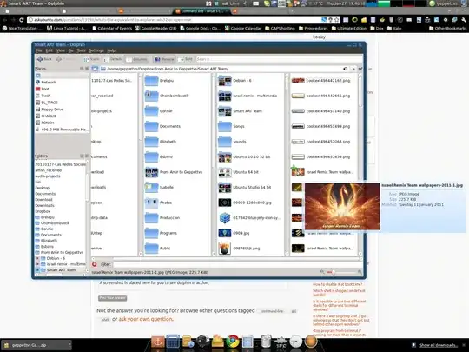
Task: Reload the page in Chrome
Action: (x=21, y=20)
